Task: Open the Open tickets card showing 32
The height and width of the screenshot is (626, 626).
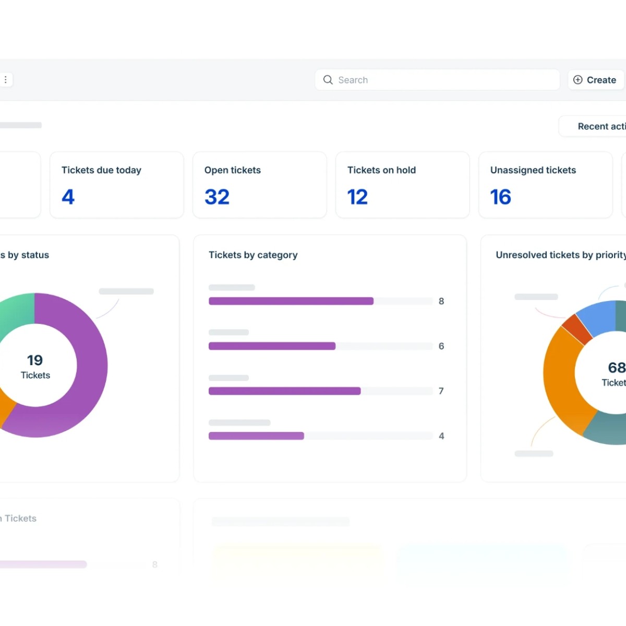Action: pos(259,185)
